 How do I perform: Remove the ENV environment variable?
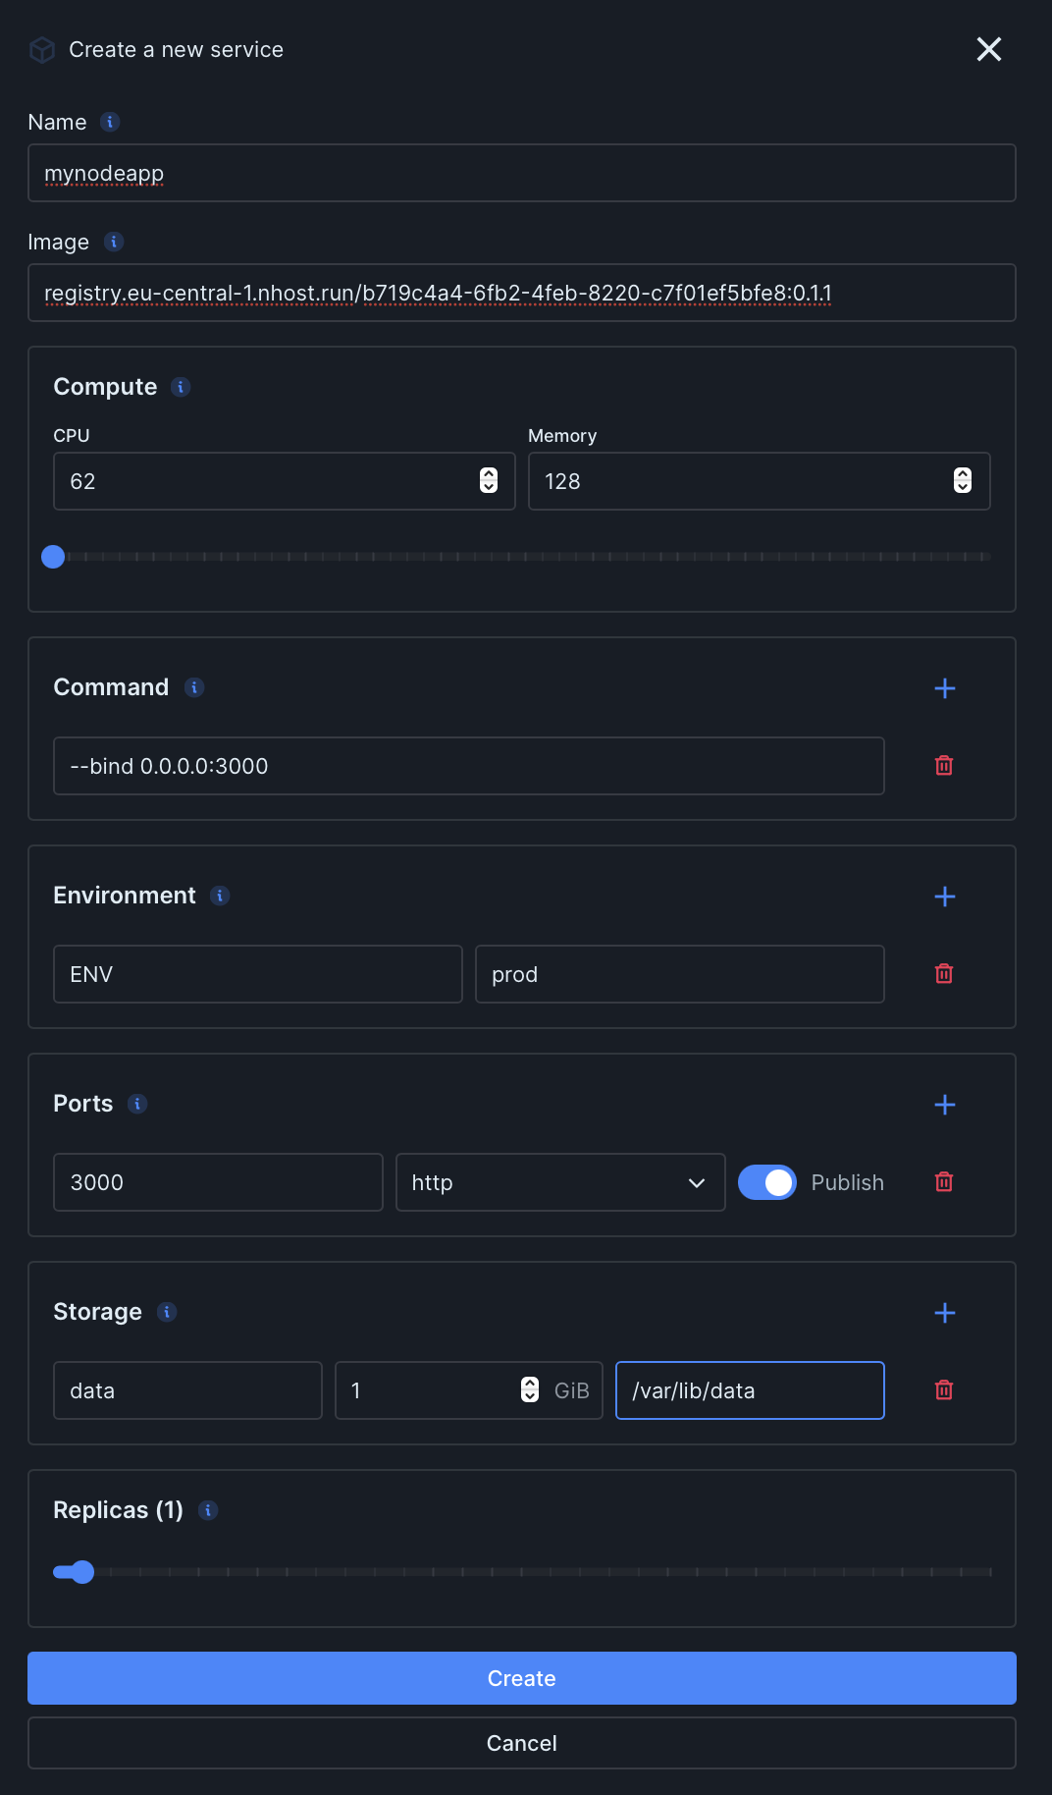click(944, 974)
